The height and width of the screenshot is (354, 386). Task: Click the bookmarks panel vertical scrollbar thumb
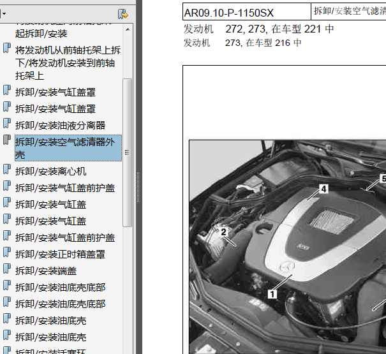tap(127, 152)
